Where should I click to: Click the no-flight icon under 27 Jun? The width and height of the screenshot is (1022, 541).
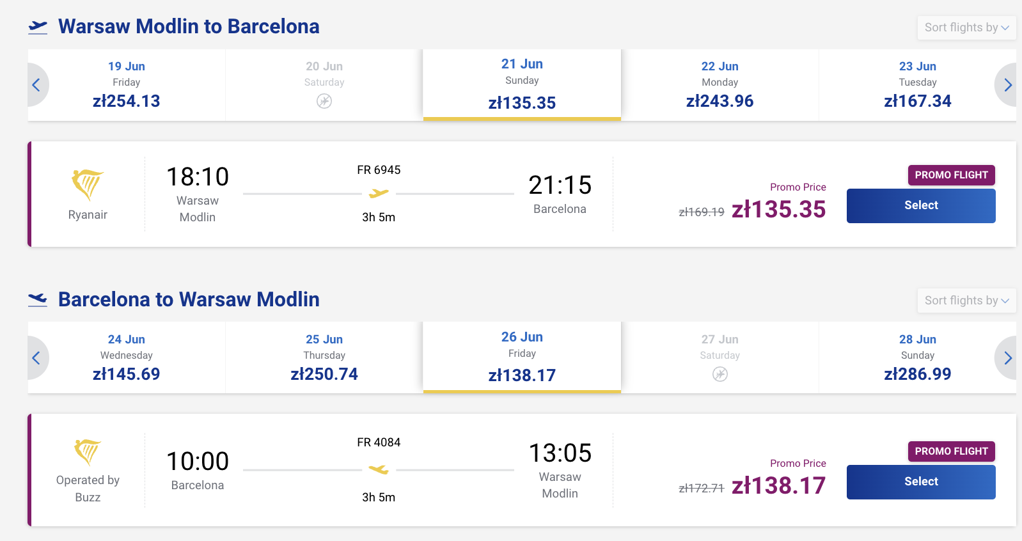719,374
